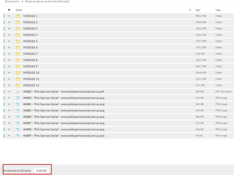Toggle favourite dot on MODULE 2 row
The image size is (234, 175).
pos(9,22)
